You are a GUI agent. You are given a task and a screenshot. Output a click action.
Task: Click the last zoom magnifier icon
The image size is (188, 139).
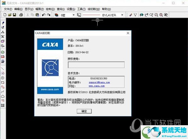166,15
